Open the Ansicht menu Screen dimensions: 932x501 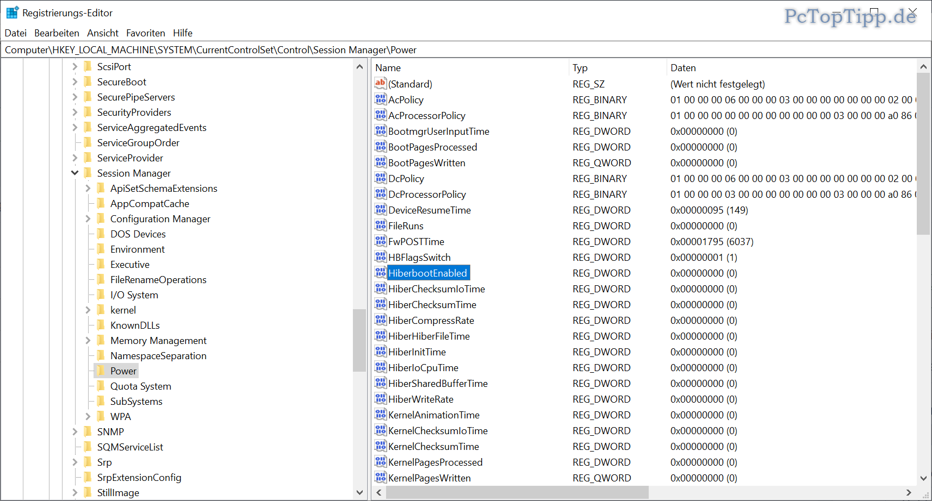pos(103,33)
